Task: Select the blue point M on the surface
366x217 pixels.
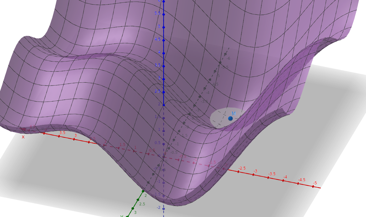Action: [x=230, y=118]
